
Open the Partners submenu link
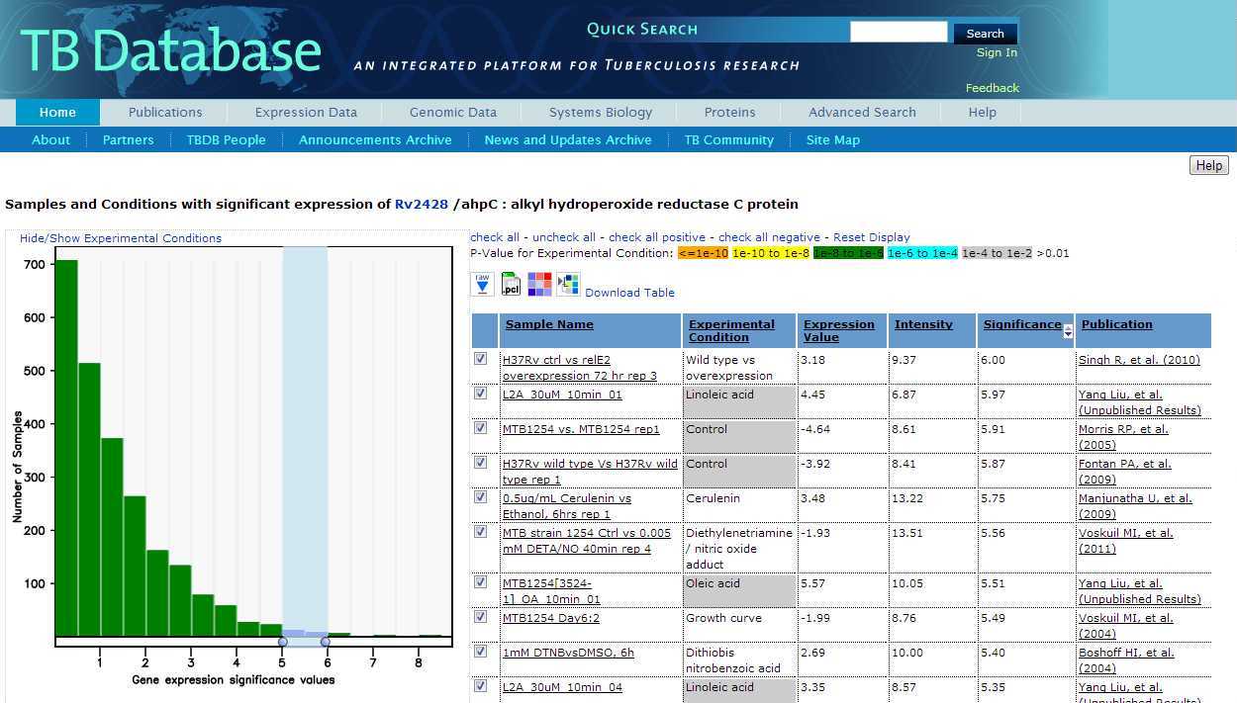pyautogui.click(x=129, y=139)
